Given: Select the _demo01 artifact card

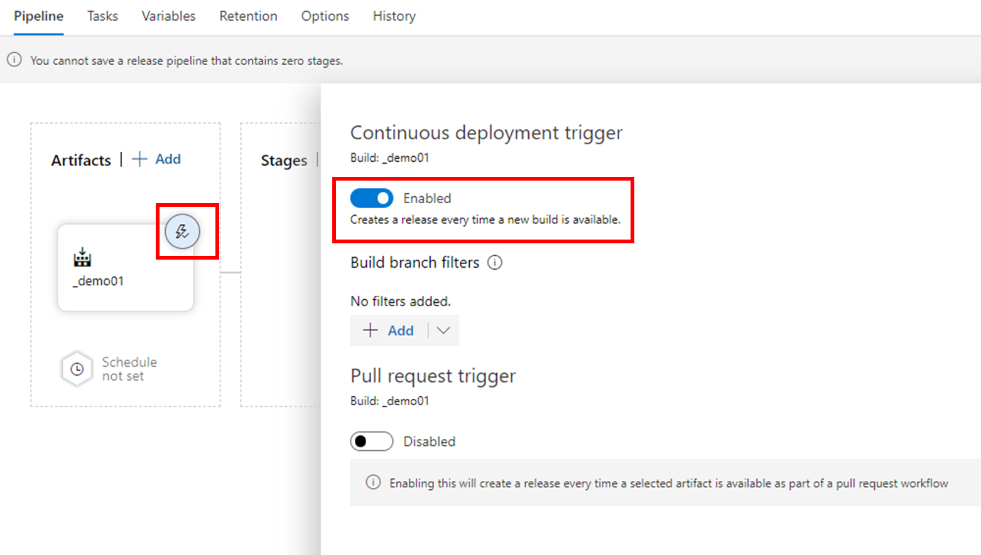Looking at the screenshot, I should [x=126, y=268].
